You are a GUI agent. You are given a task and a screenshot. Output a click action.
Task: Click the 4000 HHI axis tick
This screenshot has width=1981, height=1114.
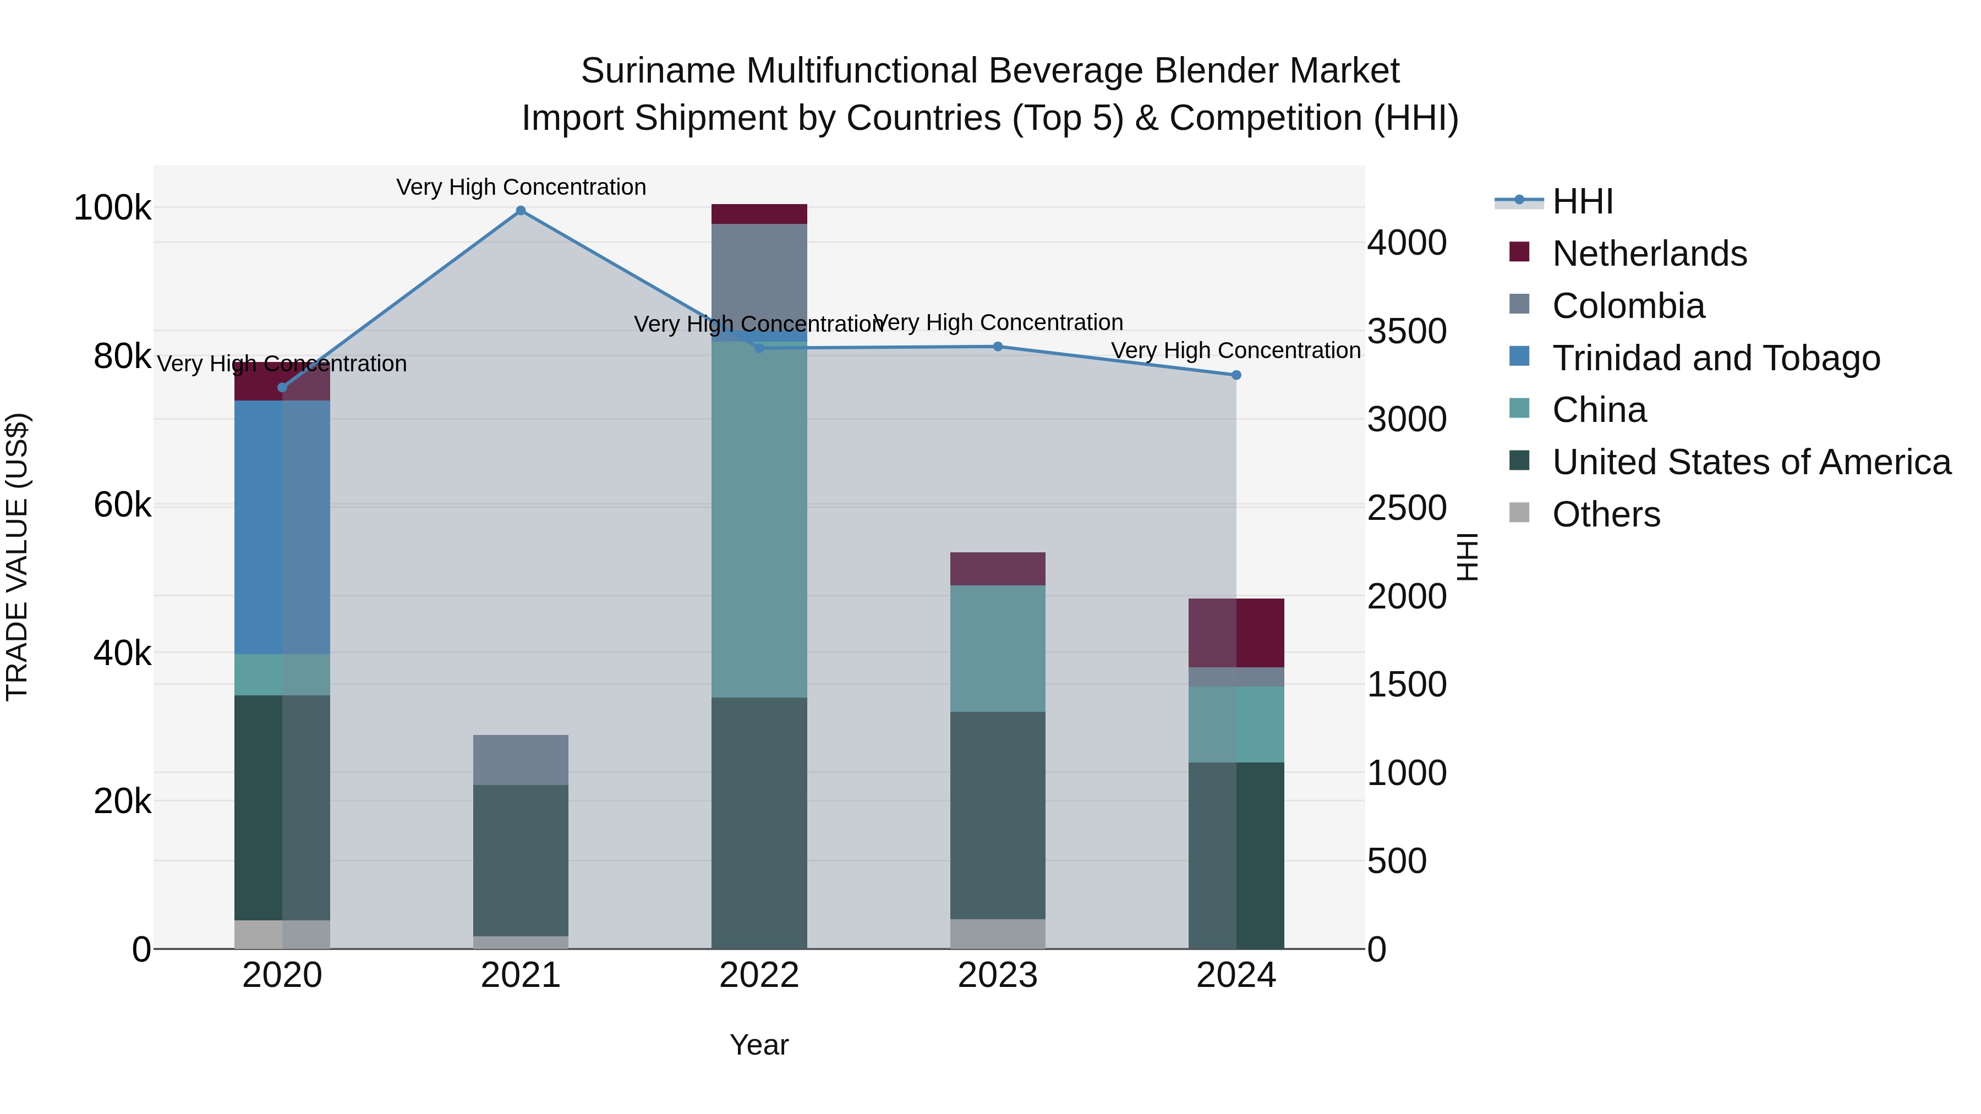[x=1407, y=243]
